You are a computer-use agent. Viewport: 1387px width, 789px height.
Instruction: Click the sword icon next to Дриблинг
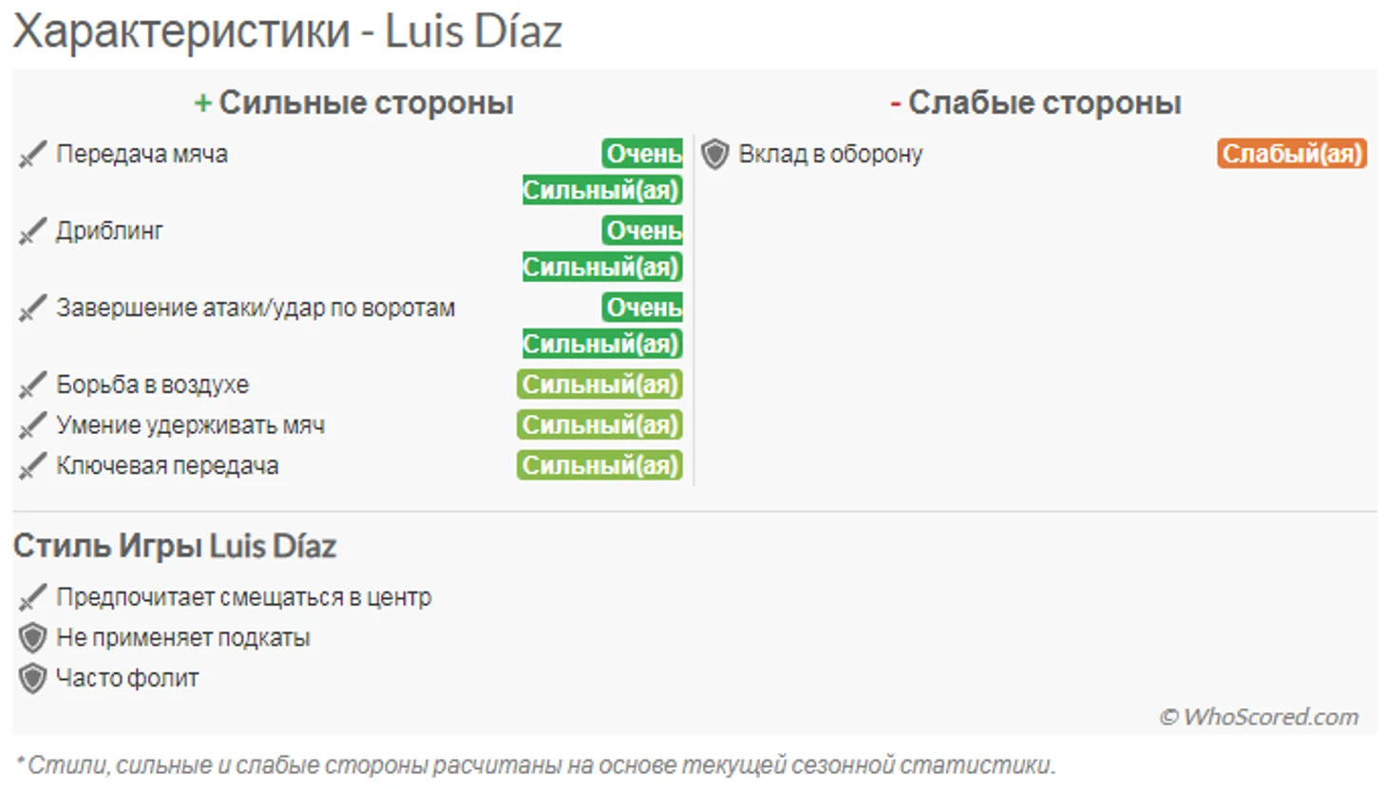[32, 232]
